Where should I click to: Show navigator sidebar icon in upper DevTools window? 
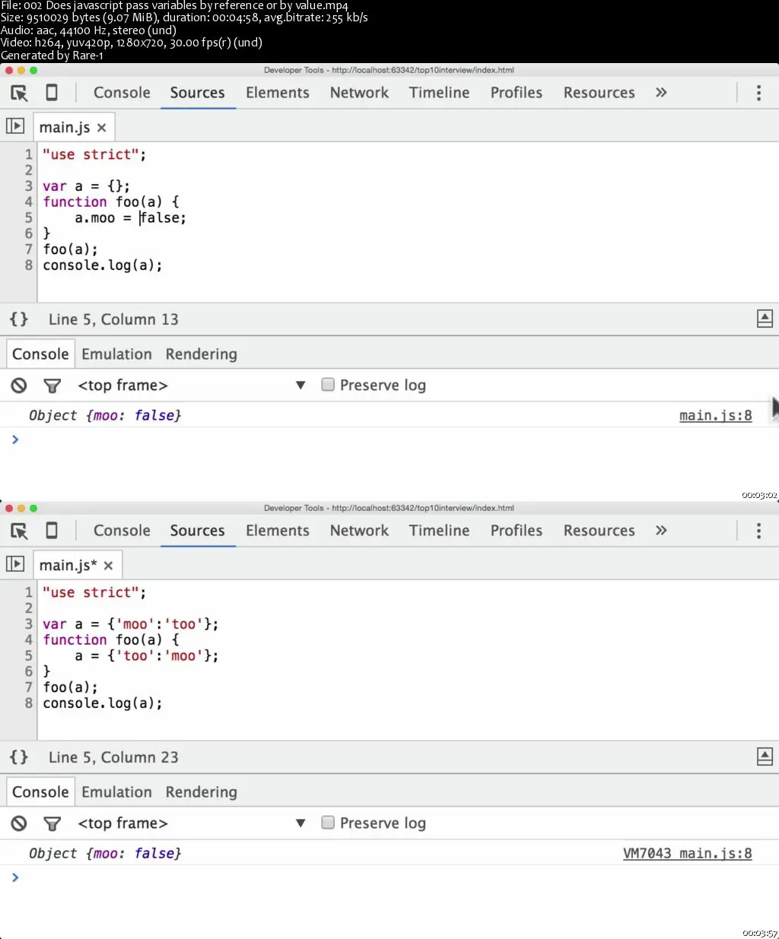click(15, 126)
